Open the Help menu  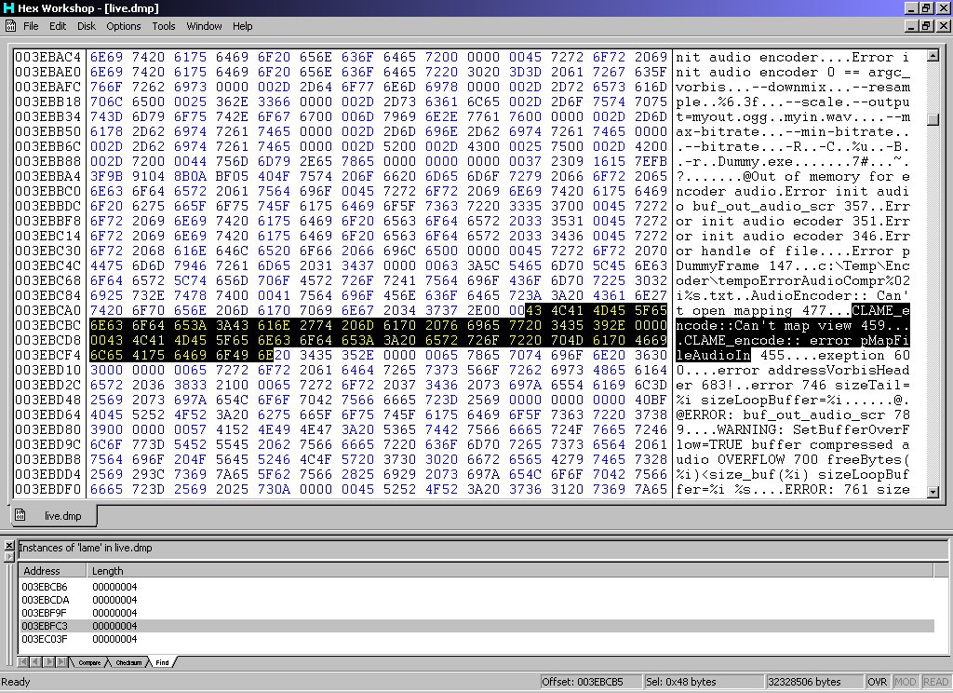(x=243, y=26)
